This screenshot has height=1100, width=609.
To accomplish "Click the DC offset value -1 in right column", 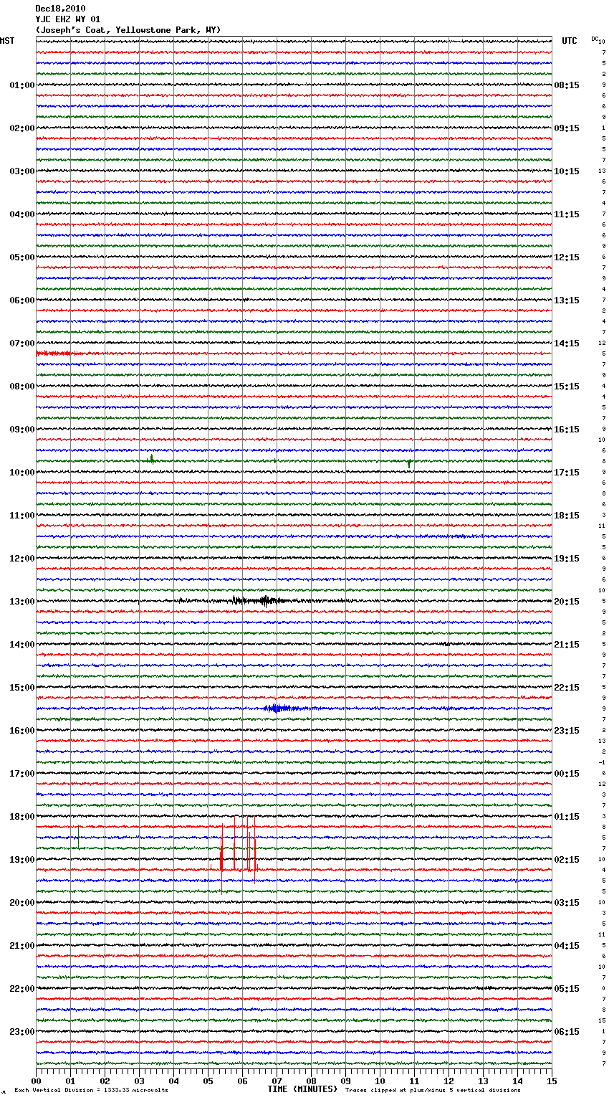I will click(x=602, y=763).
